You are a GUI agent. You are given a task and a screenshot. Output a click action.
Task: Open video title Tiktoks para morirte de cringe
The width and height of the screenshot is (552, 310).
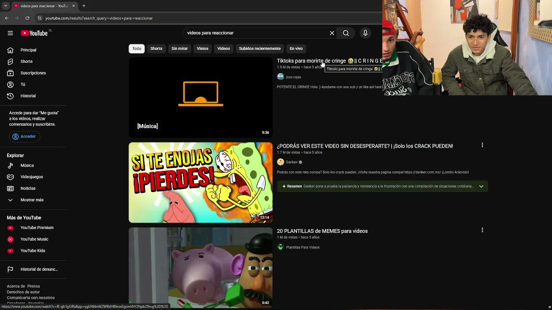pos(329,61)
